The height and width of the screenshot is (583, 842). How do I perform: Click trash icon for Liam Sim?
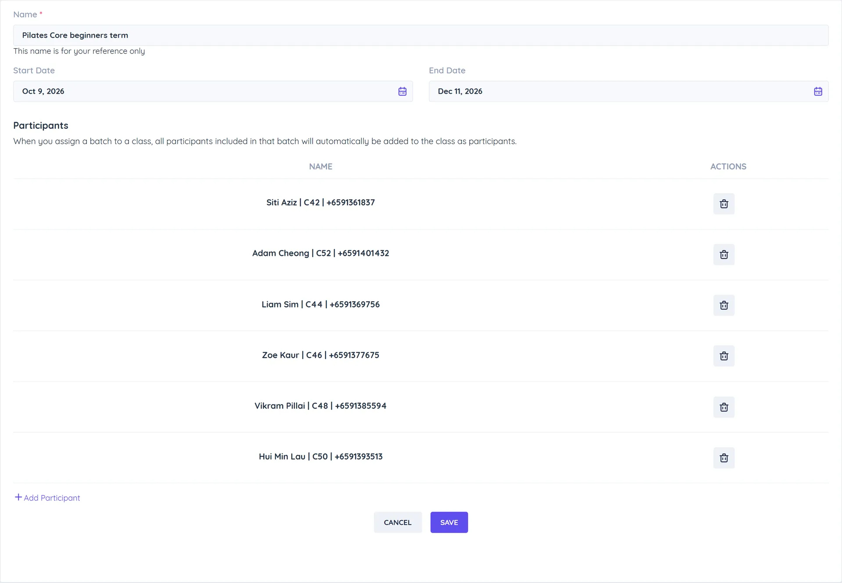[x=724, y=305]
